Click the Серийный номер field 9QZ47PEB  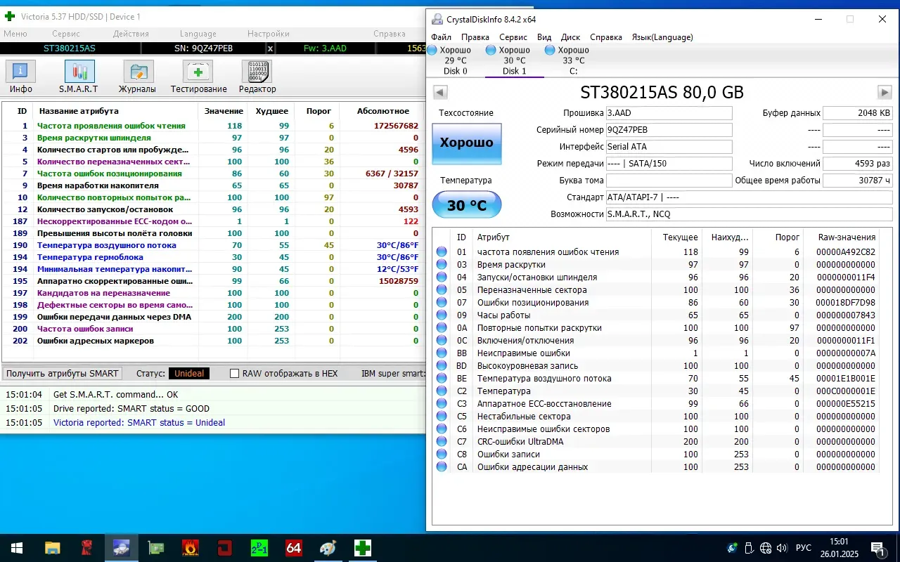click(669, 130)
